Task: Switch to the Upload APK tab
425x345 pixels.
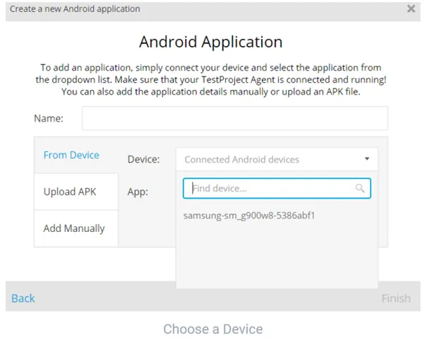Action: coord(70,192)
